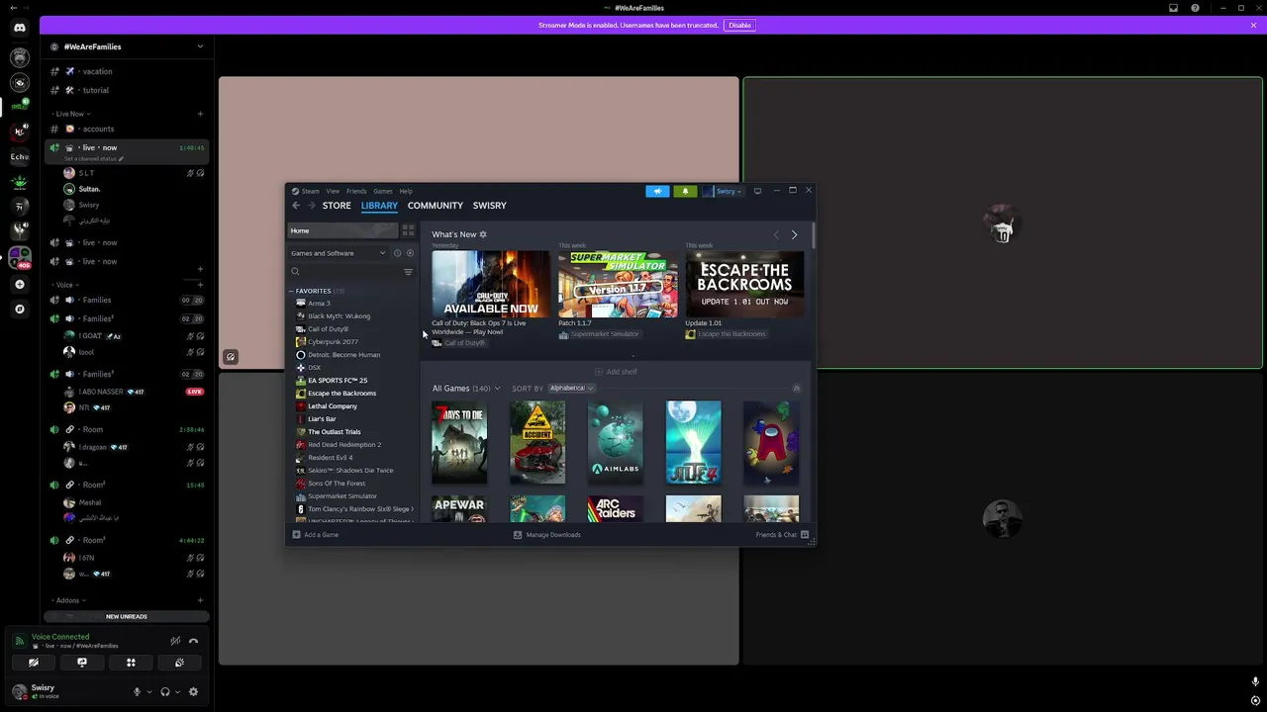Open the Games menu in Steam
Screen dimensions: 1267x712
click(x=383, y=191)
